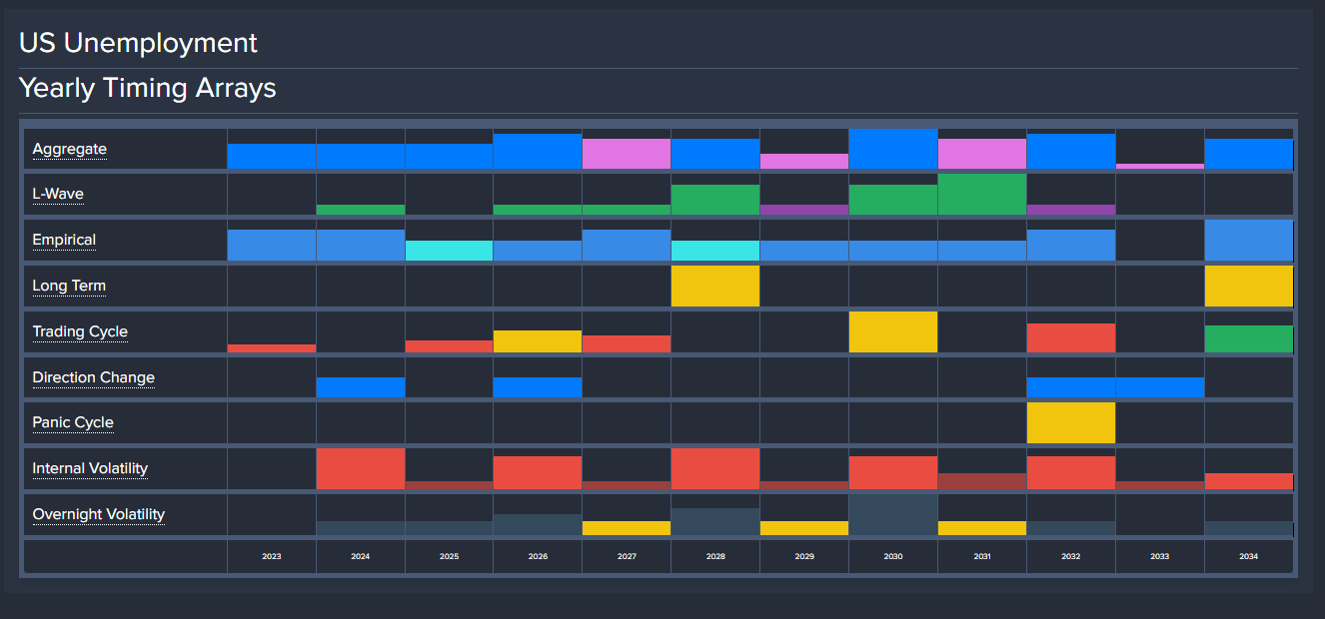The image size is (1325, 619).
Task: Open the Aggregate row label
Action: (69, 150)
